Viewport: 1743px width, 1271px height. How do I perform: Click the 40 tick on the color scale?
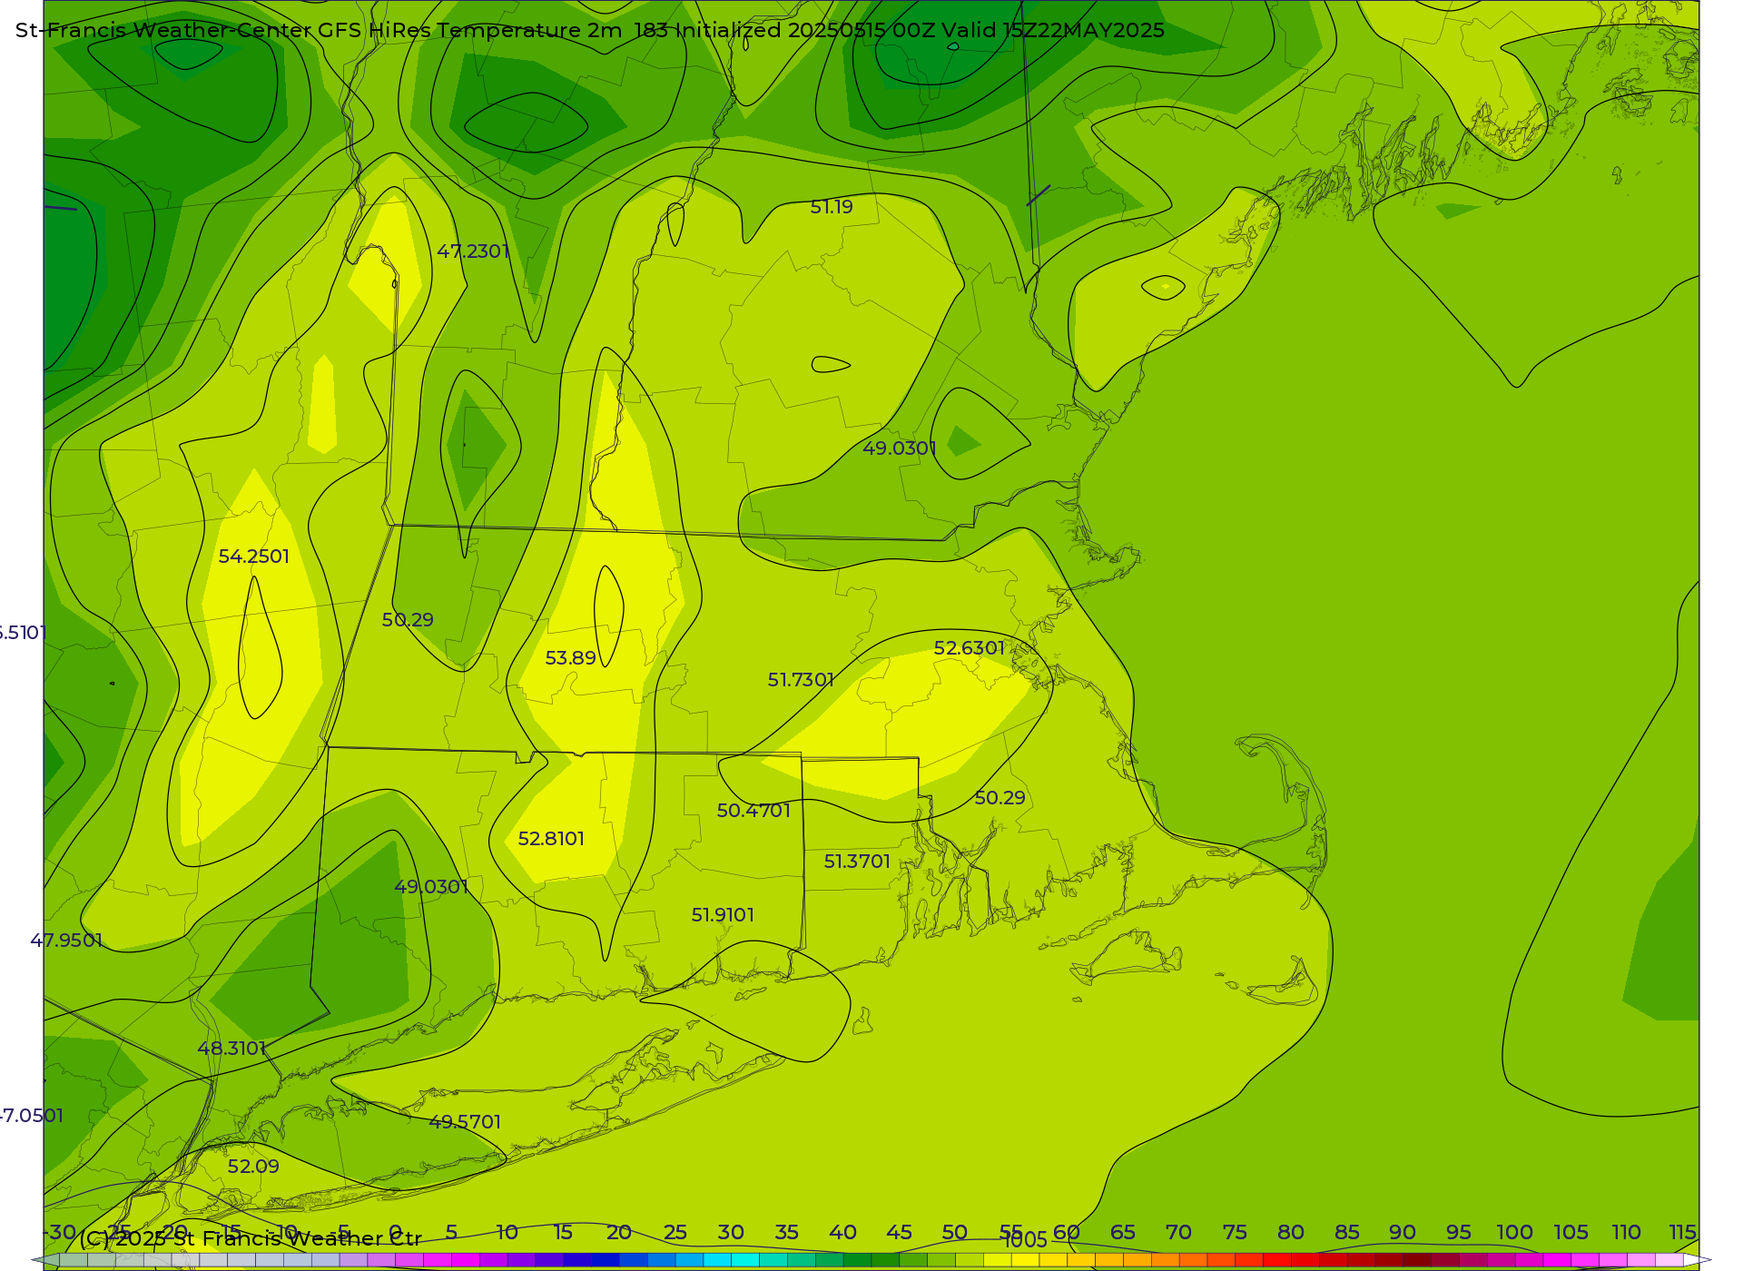coord(842,1232)
